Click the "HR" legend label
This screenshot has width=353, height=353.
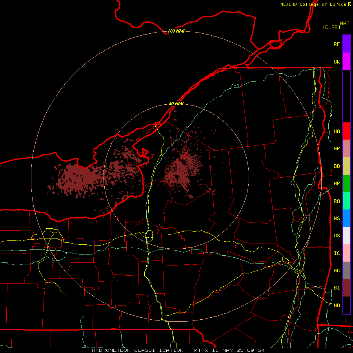point(337,183)
